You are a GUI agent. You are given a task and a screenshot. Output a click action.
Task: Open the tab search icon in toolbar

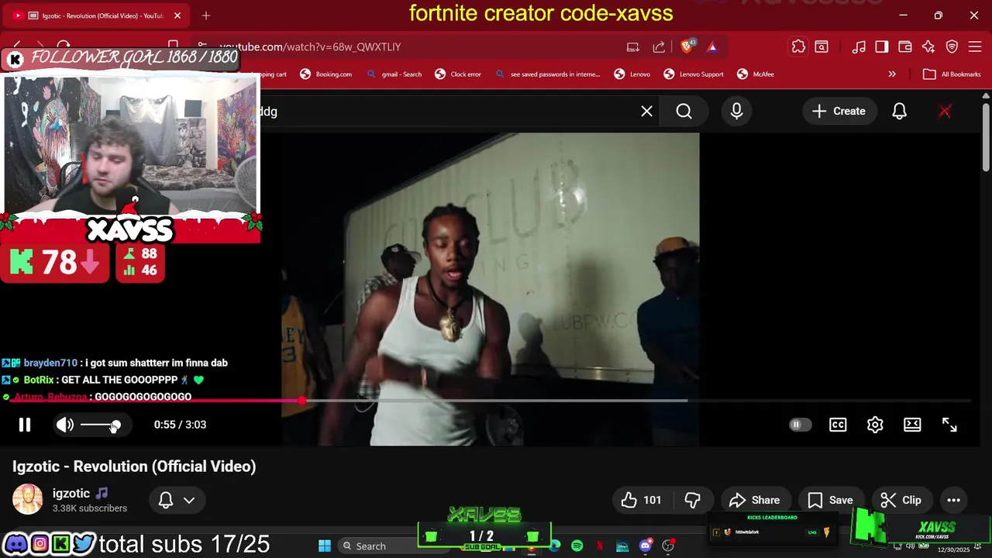pos(821,46)
